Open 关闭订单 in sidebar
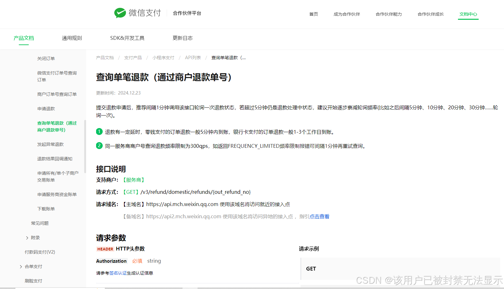Viewport: 504px width, 289px height. click(x=46, y=59)
